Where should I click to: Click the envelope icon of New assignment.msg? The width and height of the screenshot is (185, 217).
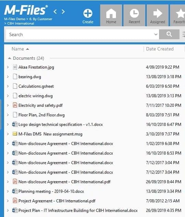pyautogui.click(x=15, y=134)
